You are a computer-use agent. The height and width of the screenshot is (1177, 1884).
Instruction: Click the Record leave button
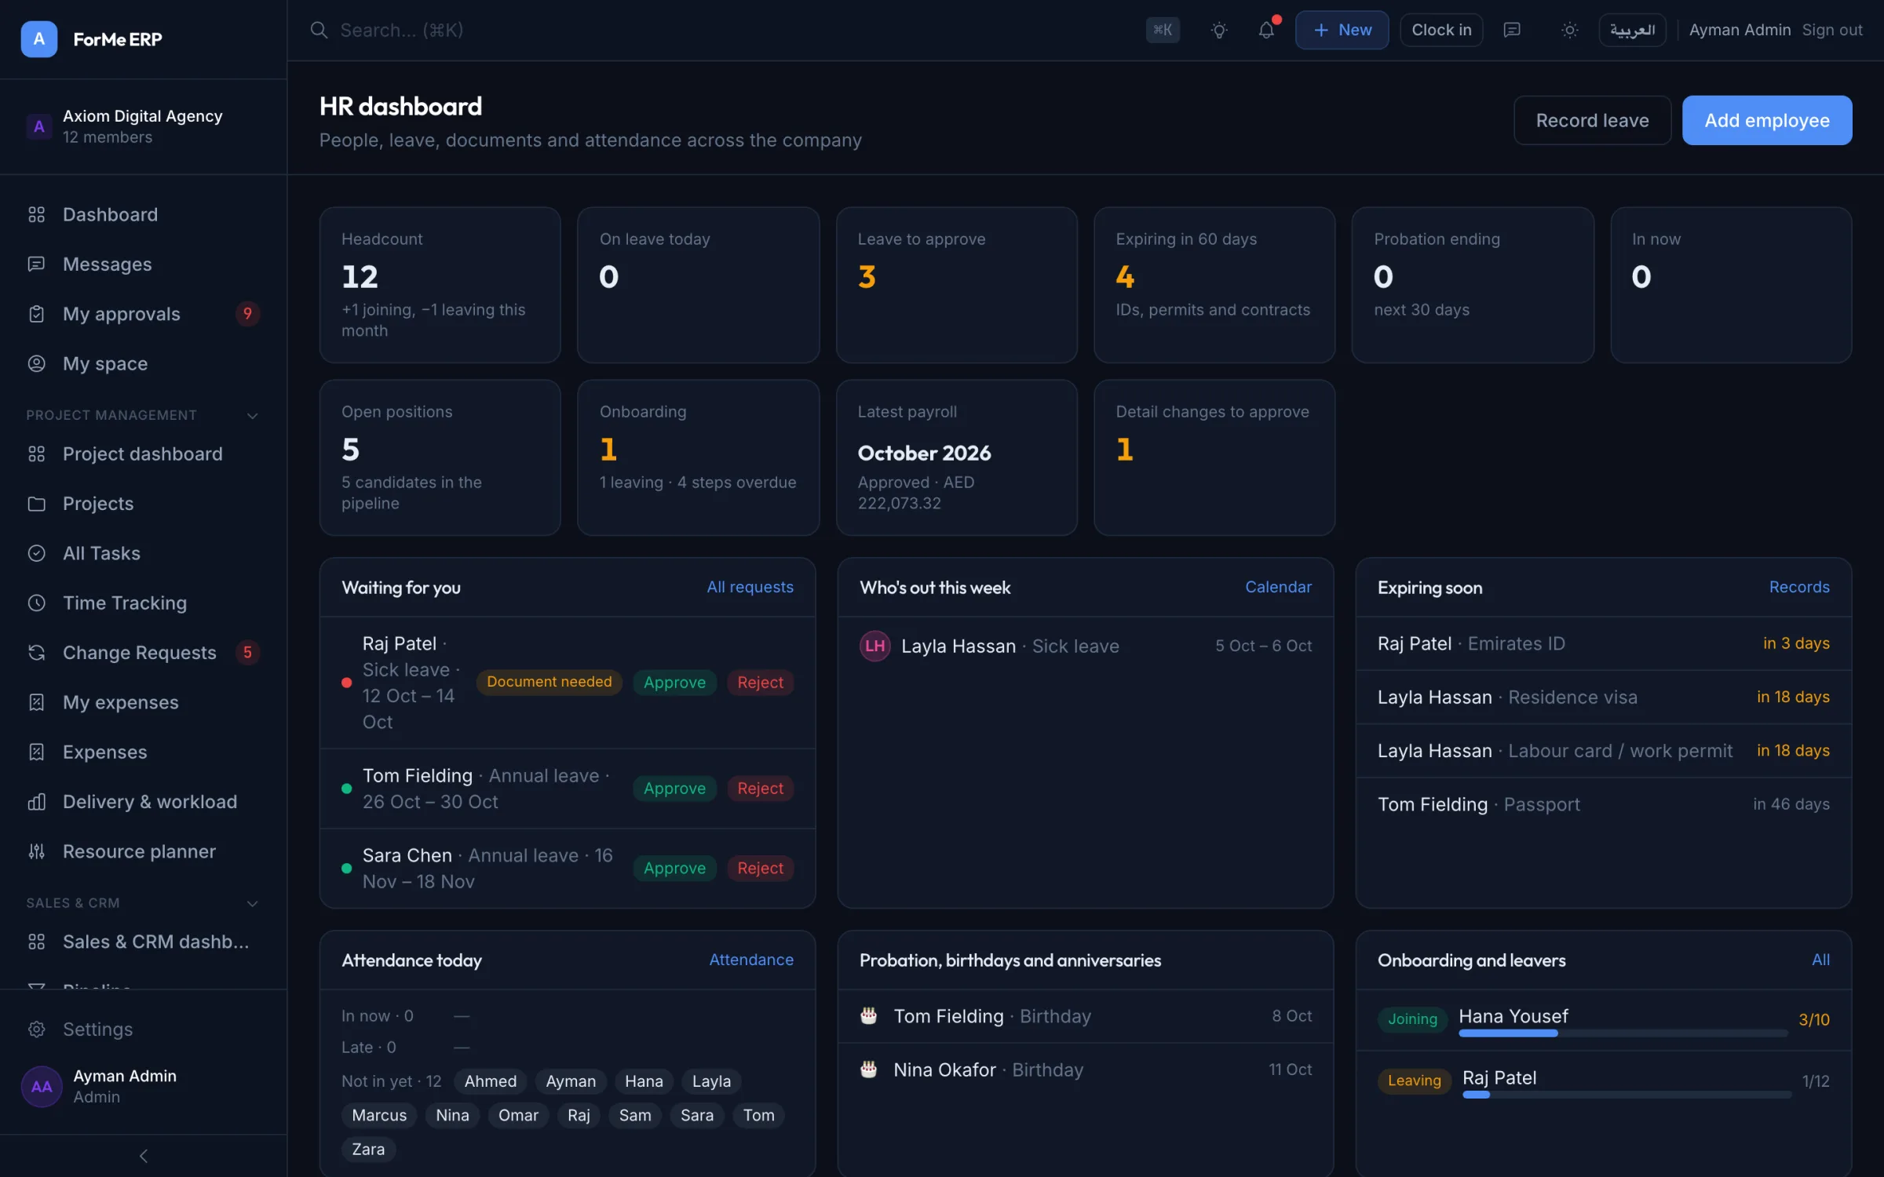[x=1592, y=120]
